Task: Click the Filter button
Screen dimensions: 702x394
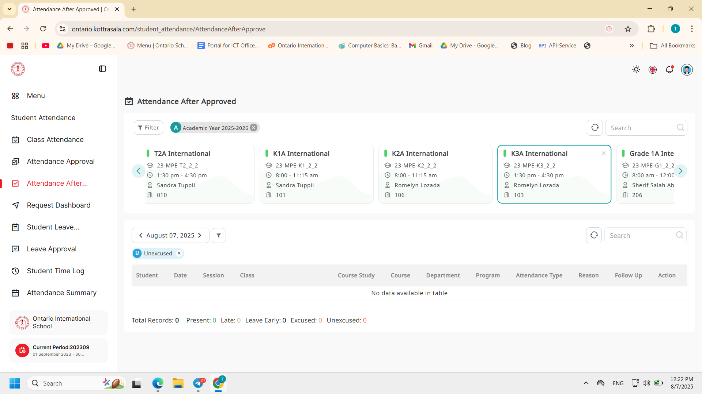Action: 148,128
